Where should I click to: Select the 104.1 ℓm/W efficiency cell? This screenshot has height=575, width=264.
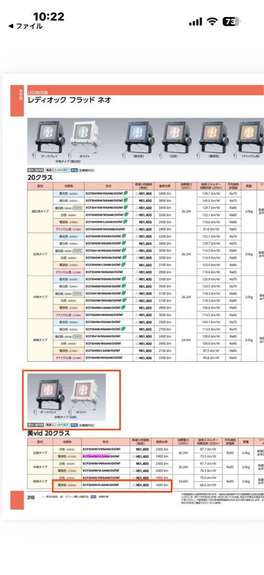click(211, 322)
